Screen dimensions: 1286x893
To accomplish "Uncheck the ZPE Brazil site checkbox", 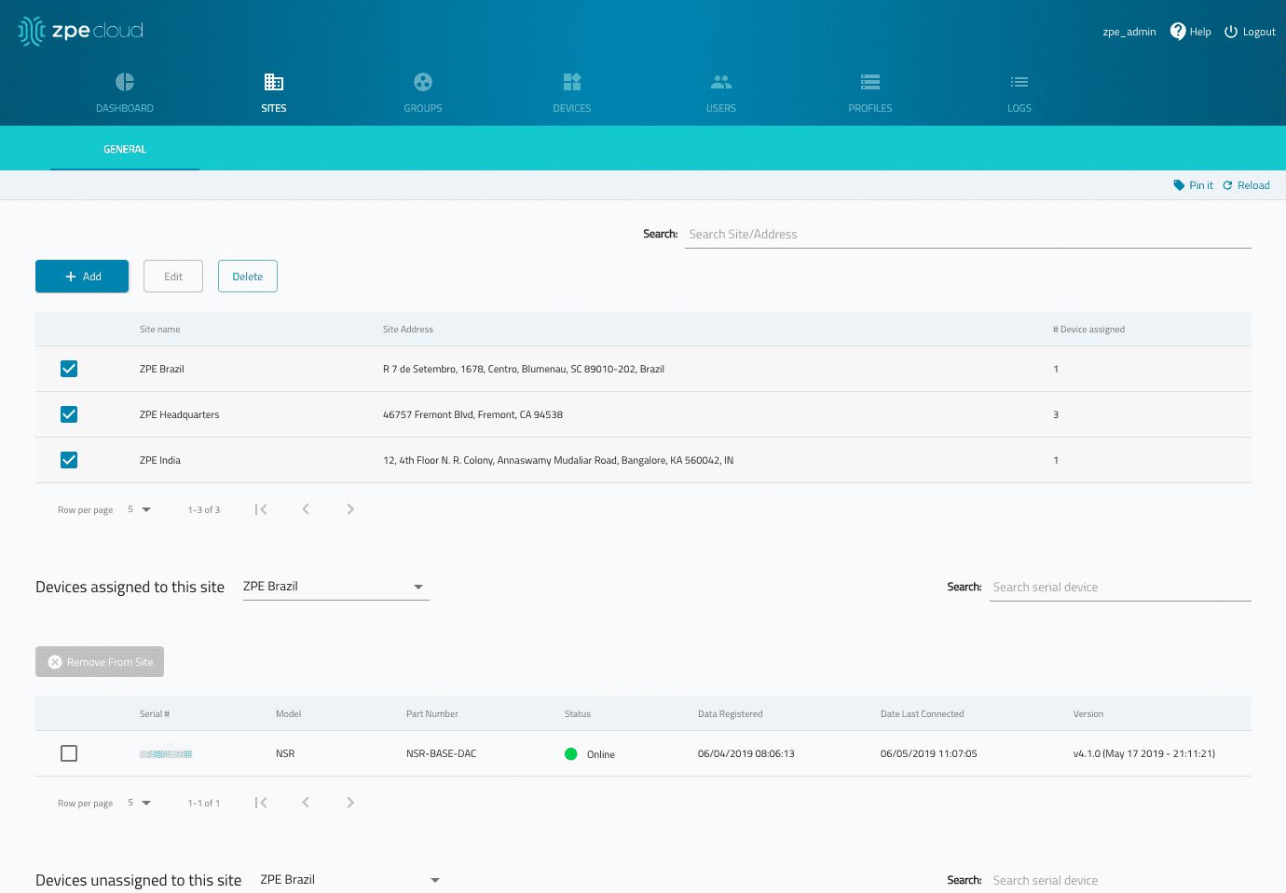I will point(69,369).
